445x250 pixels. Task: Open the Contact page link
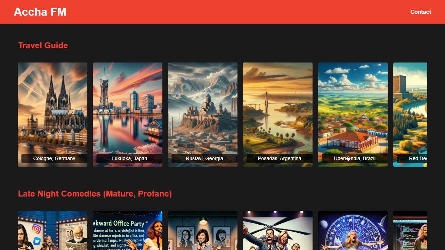click(420, 12)
